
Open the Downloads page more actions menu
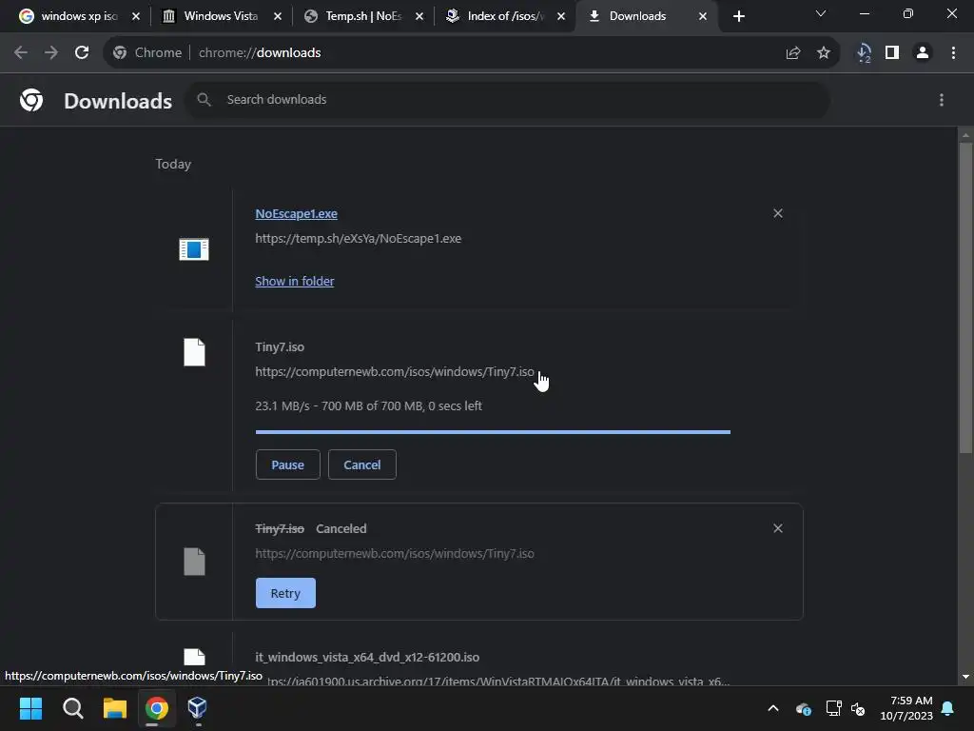(x=941, y=100)
